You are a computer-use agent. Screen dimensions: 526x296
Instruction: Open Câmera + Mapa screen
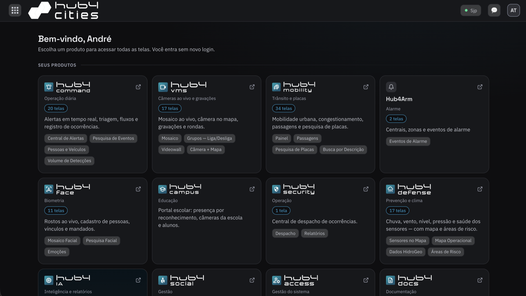[x=206, y=150]
